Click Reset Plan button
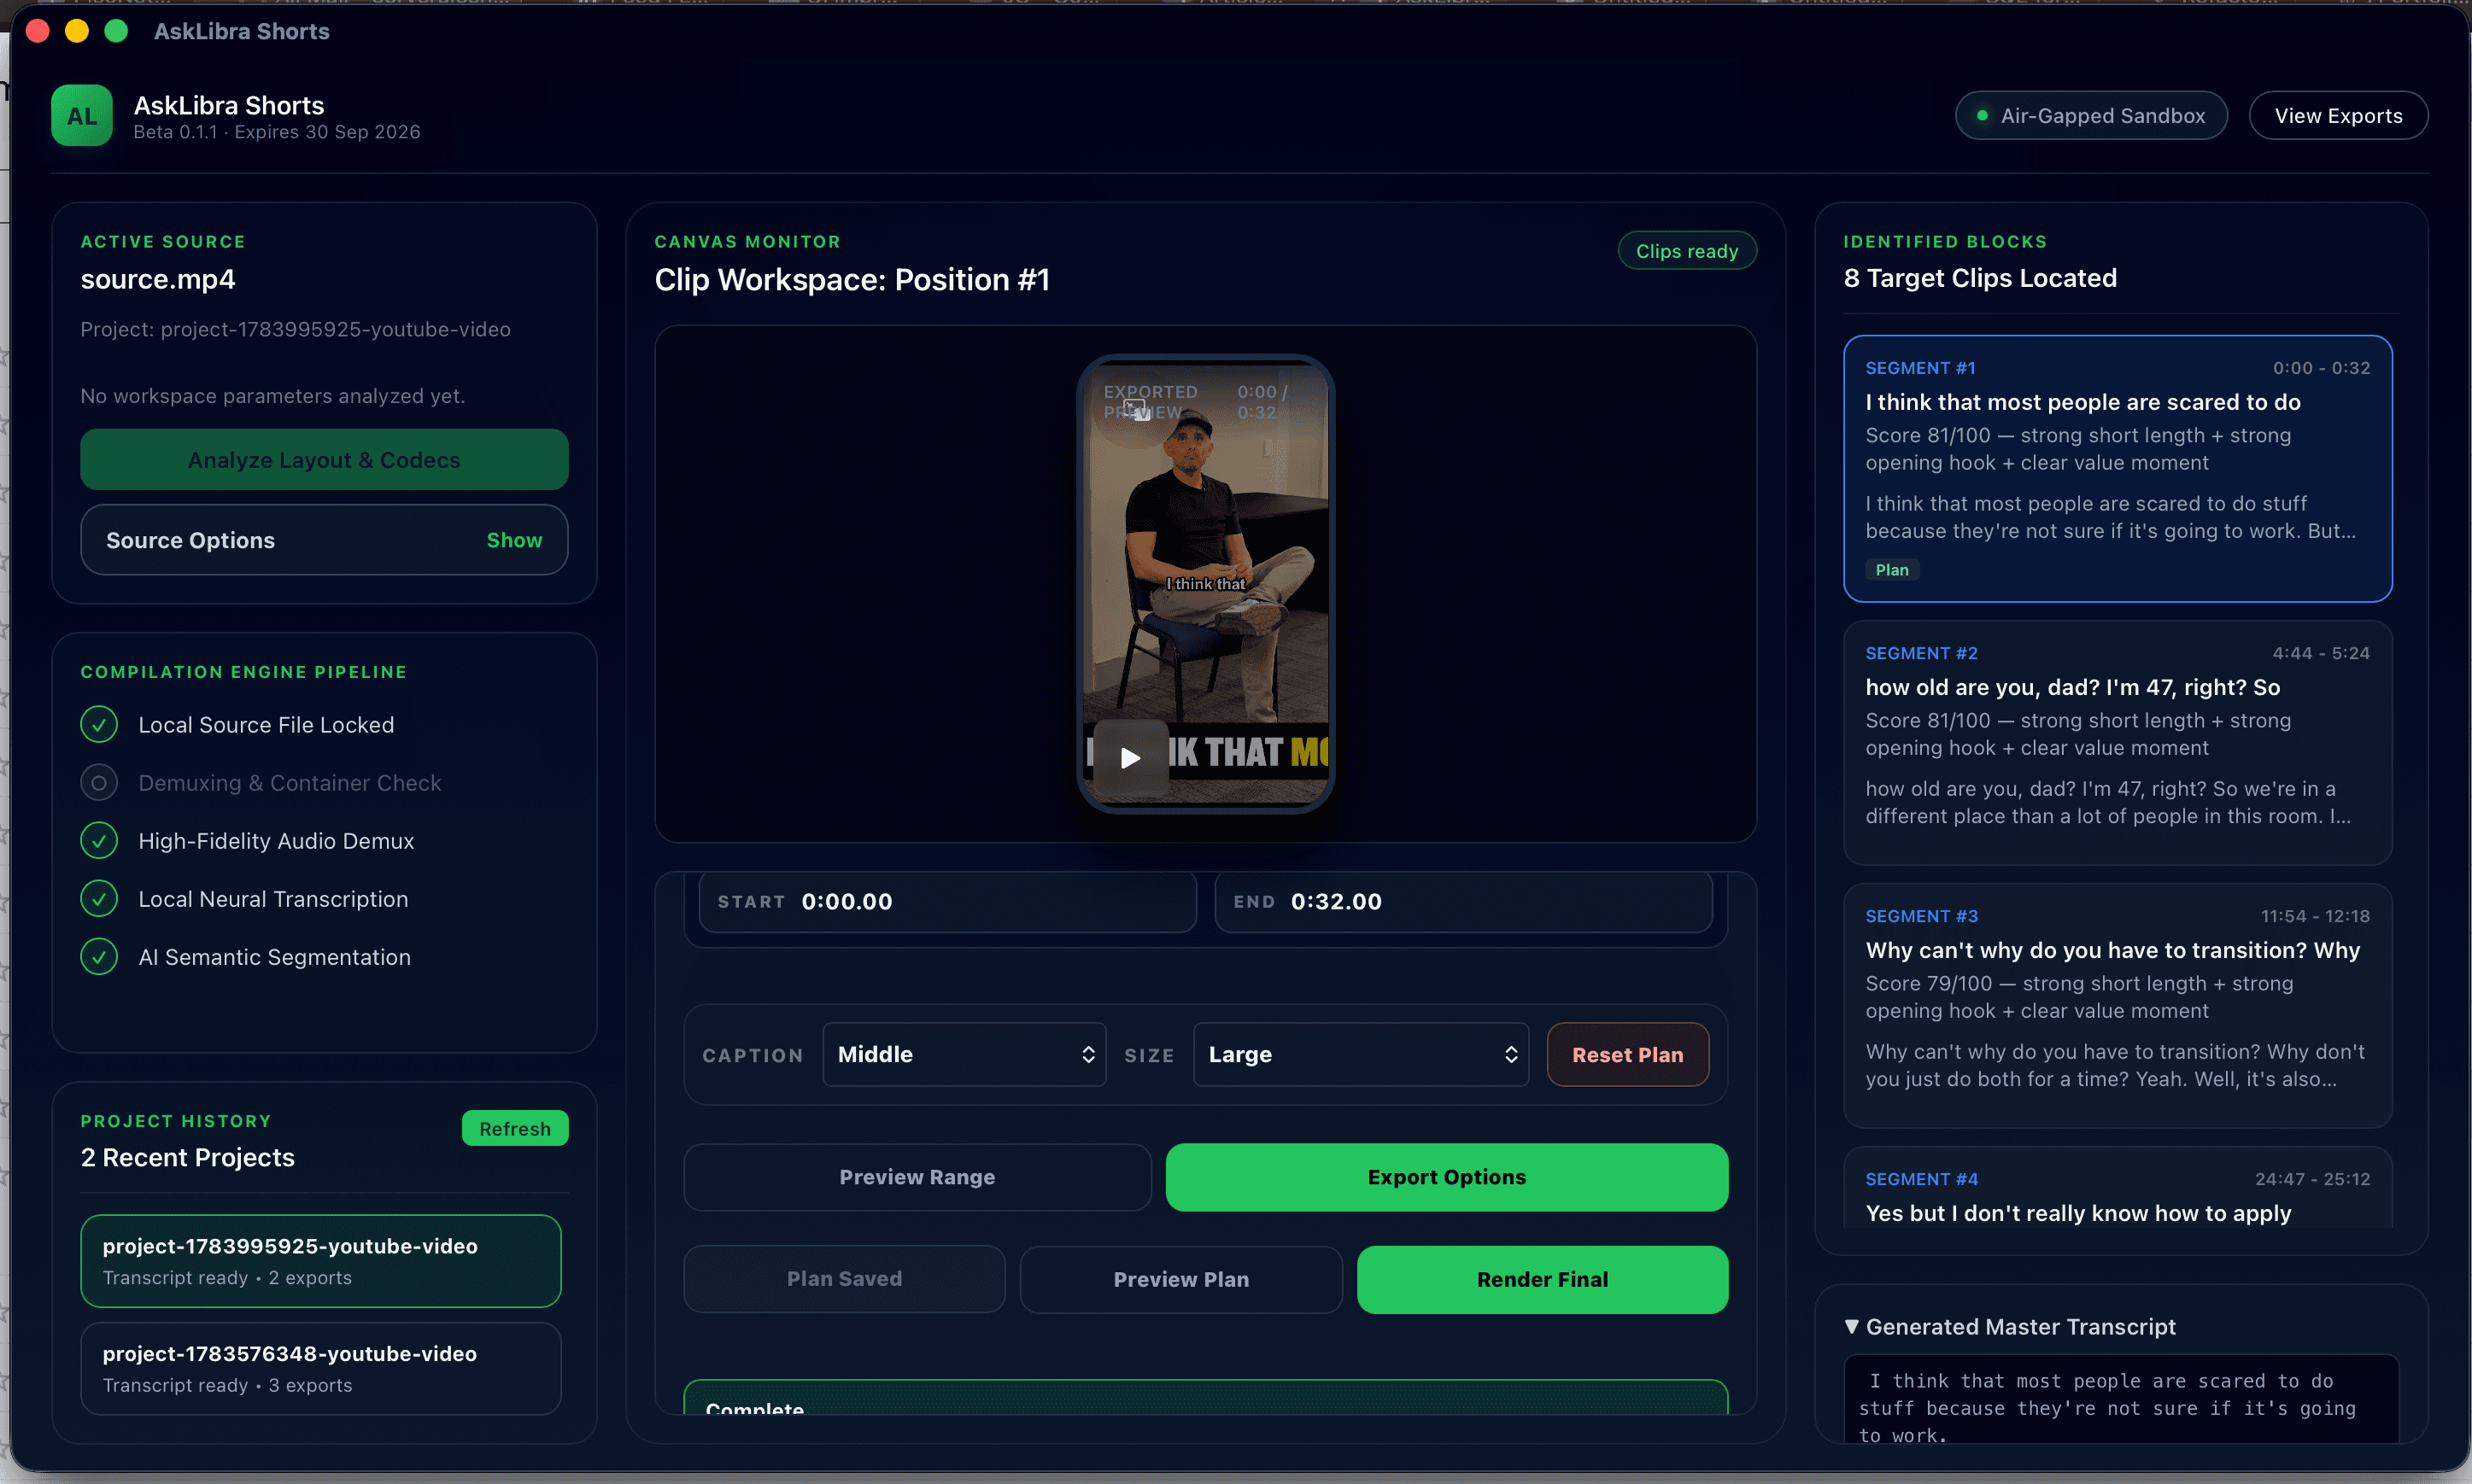Viewport: 2472px width, 1484px height. tap(1628, 1054)
